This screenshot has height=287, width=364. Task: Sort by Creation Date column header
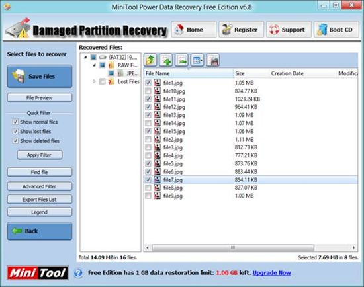click(x=302, y=73)
